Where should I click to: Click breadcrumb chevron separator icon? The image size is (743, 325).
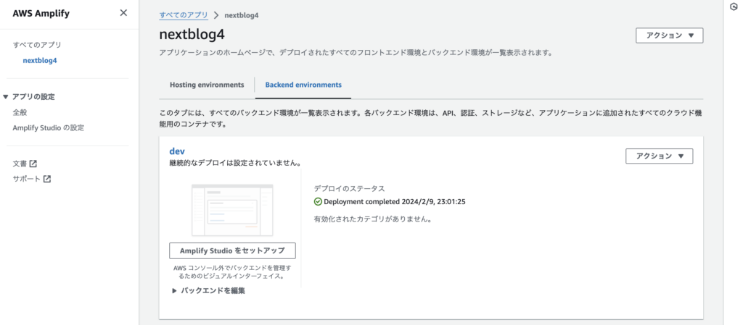pyautogui.click(x=216, y=15)
